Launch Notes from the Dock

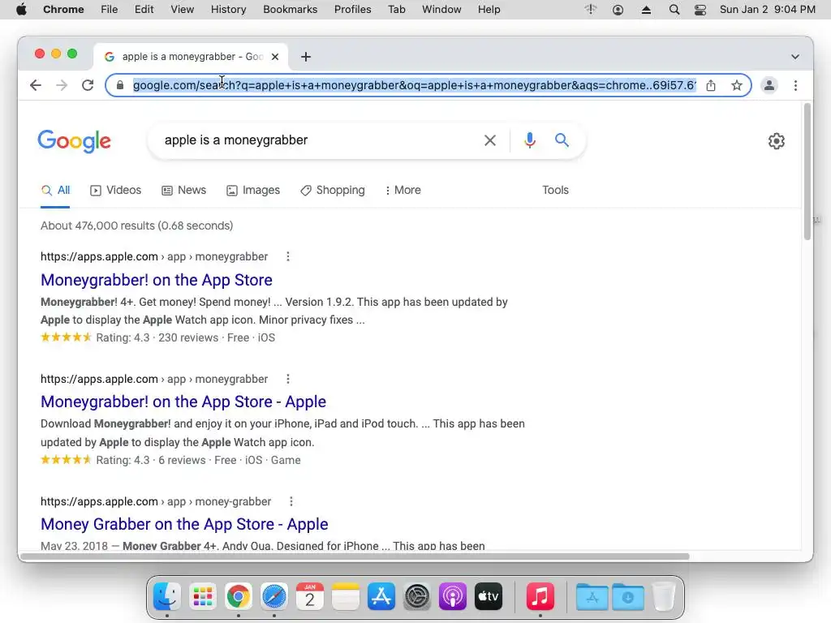tap(346, 596)
